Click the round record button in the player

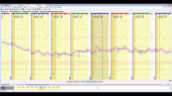click(x=8, y=85)
